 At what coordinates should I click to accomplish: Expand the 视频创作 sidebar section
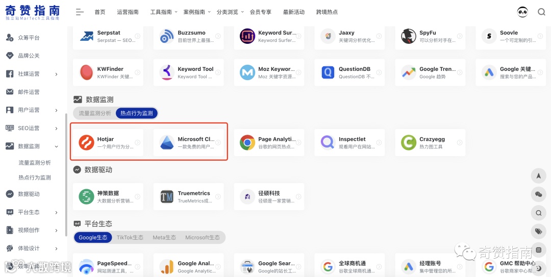click(56, 231)
